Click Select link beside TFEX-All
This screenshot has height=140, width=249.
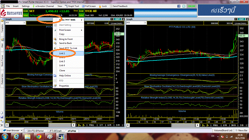pyautogui.click(x=81, y=15)
